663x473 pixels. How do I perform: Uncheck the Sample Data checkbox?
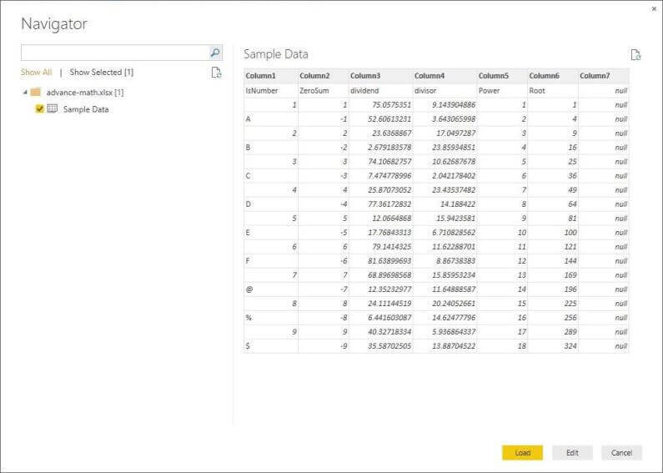click(40, 109)
